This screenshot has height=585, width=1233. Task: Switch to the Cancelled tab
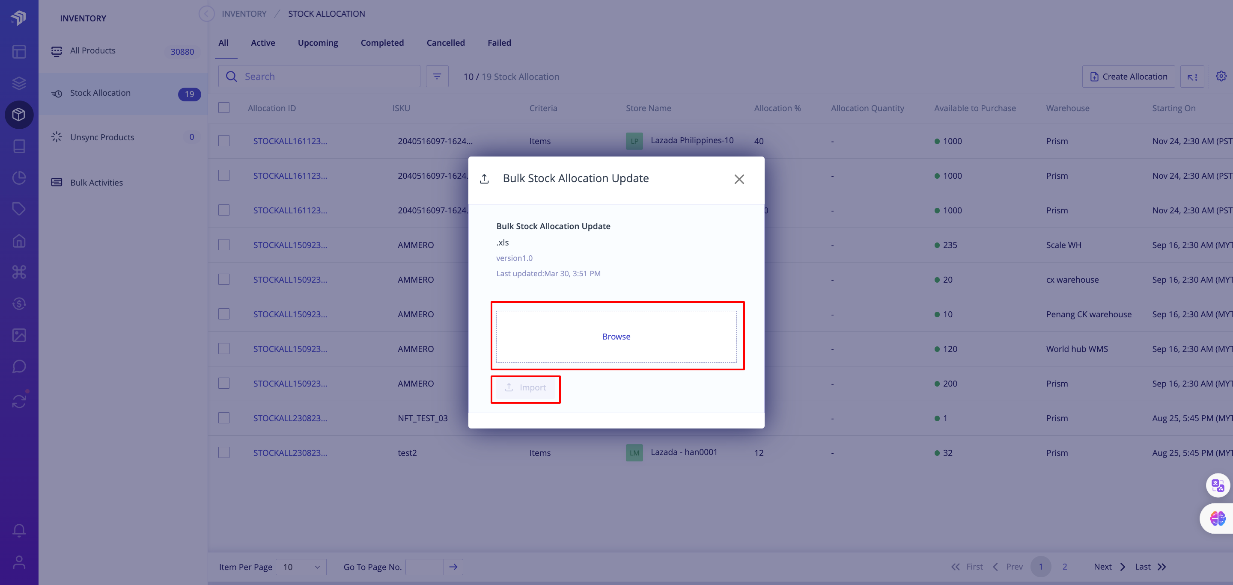pos(446,42)
